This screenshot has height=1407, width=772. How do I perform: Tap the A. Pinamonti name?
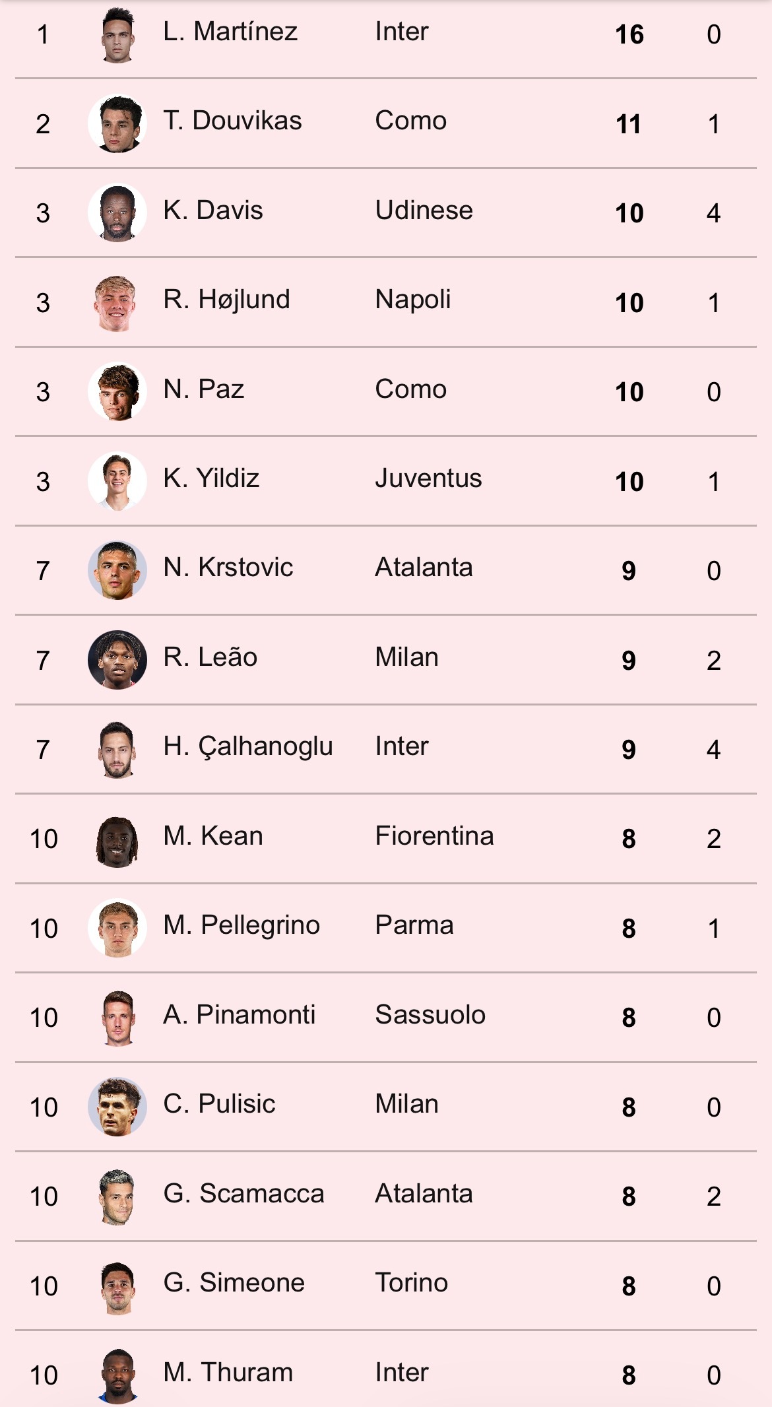coord(239,1015)
